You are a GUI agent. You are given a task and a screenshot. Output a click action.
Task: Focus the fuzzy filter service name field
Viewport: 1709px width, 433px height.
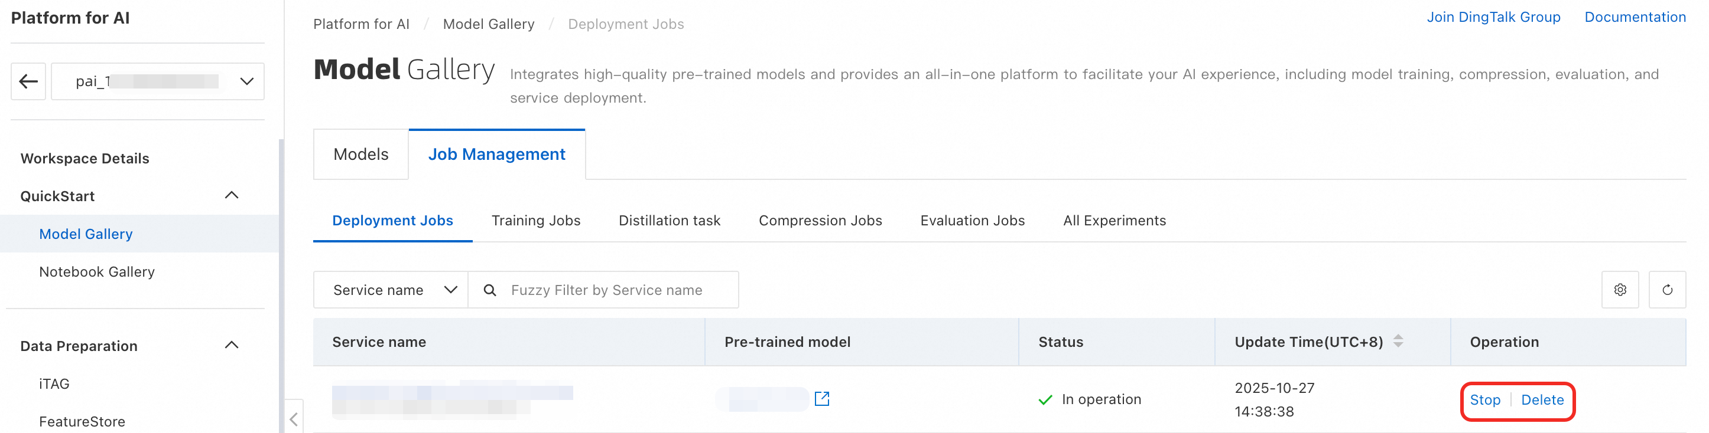click(x=617, y=290)
